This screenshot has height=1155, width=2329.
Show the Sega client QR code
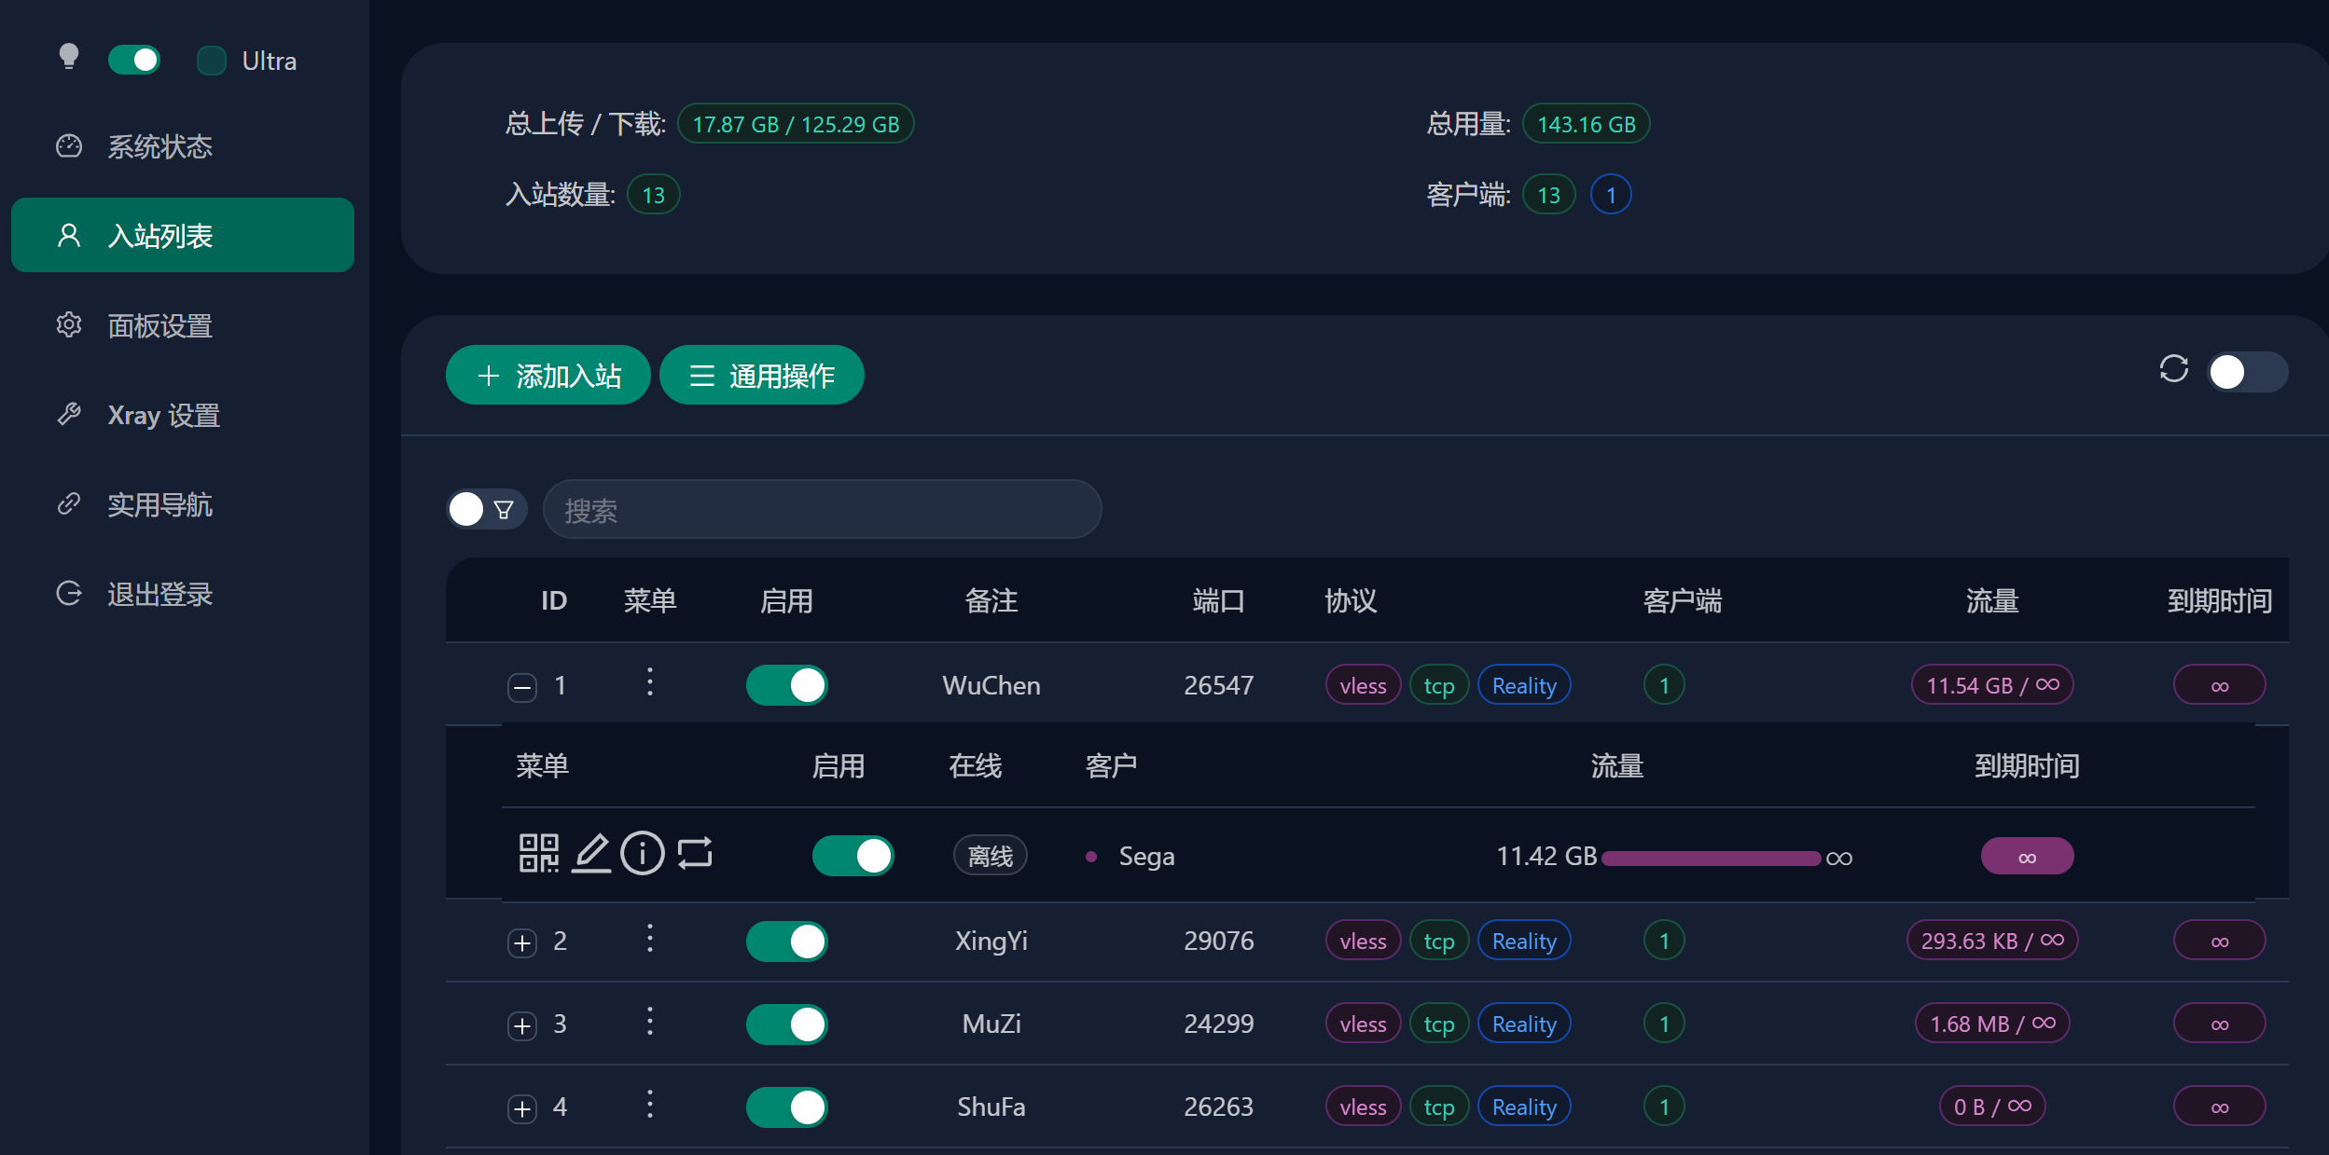(538, 853)
